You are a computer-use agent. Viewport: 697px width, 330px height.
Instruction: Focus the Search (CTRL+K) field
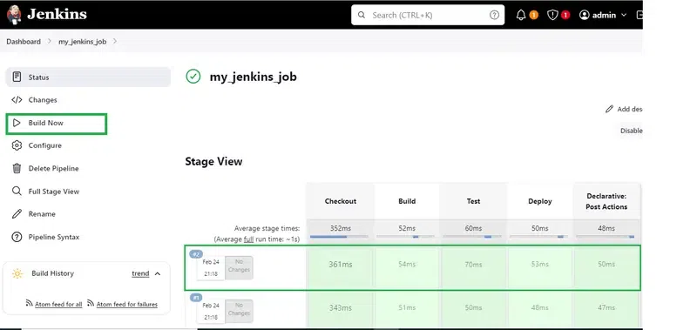428,15
